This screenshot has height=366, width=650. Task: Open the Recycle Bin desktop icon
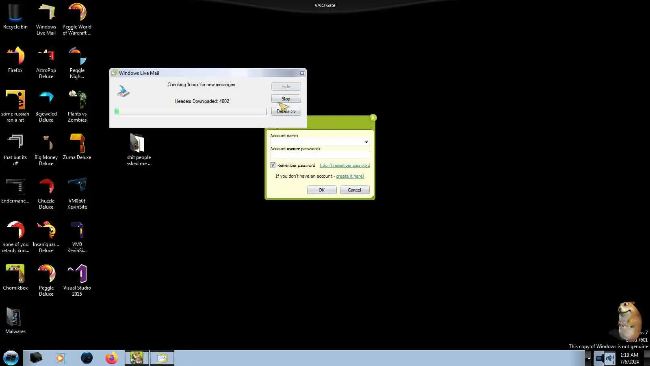coord(15,17)
